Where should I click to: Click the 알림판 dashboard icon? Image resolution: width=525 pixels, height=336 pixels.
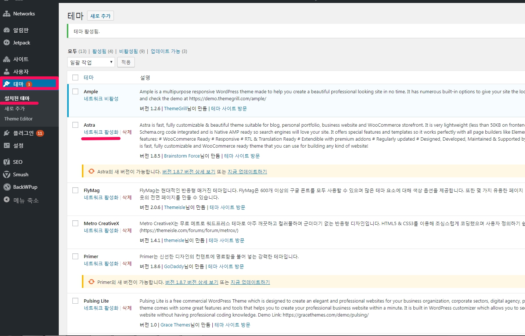(7, 30)
